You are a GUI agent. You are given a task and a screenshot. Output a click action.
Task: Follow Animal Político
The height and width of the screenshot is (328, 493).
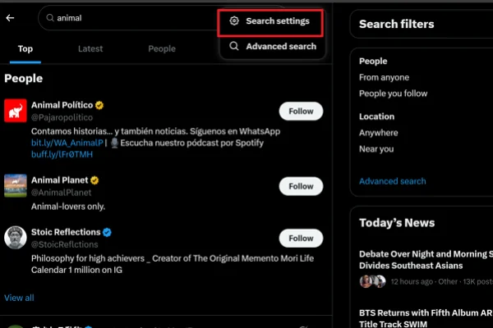click(x=301, y=112)
